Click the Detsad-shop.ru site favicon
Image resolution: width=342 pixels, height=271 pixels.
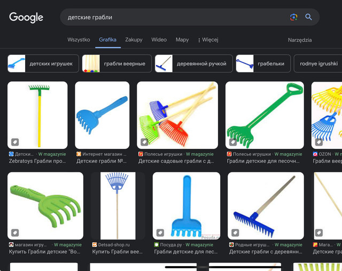click(x=95, y=245)
